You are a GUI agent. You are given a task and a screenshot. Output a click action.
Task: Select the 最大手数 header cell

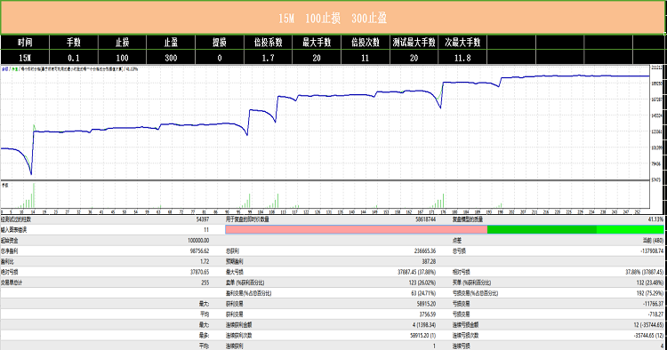[317, 43]
